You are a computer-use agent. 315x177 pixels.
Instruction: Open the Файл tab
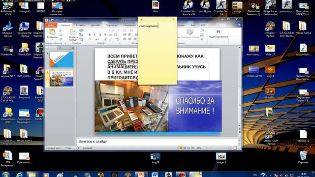[x=51, y=25]
